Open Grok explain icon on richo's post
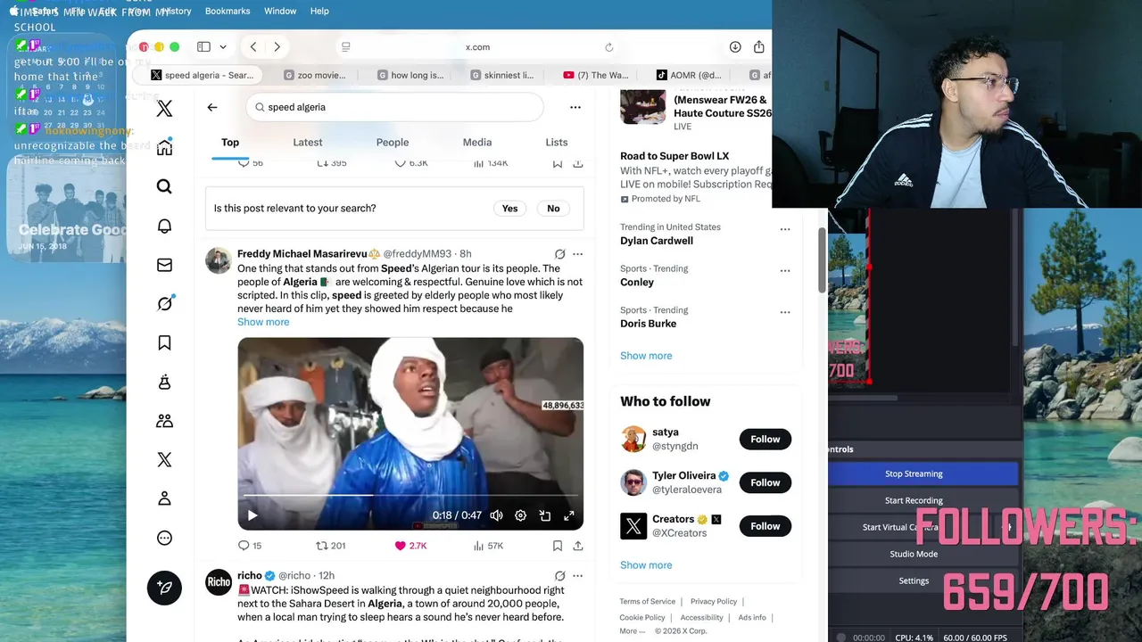Screen dimensions: 1142x642 click(559, 576)
